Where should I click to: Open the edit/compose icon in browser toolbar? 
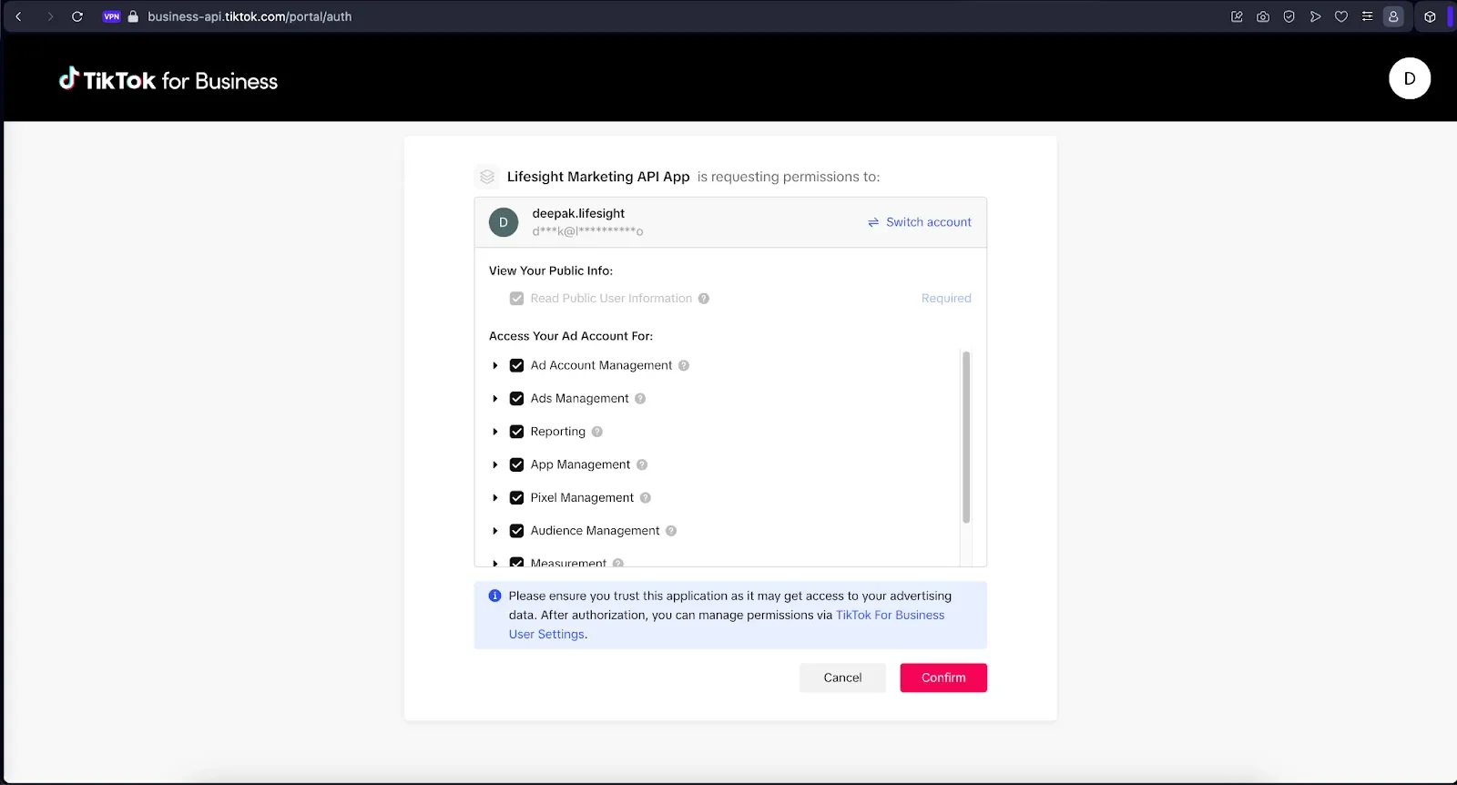(x=1237, y=16)
